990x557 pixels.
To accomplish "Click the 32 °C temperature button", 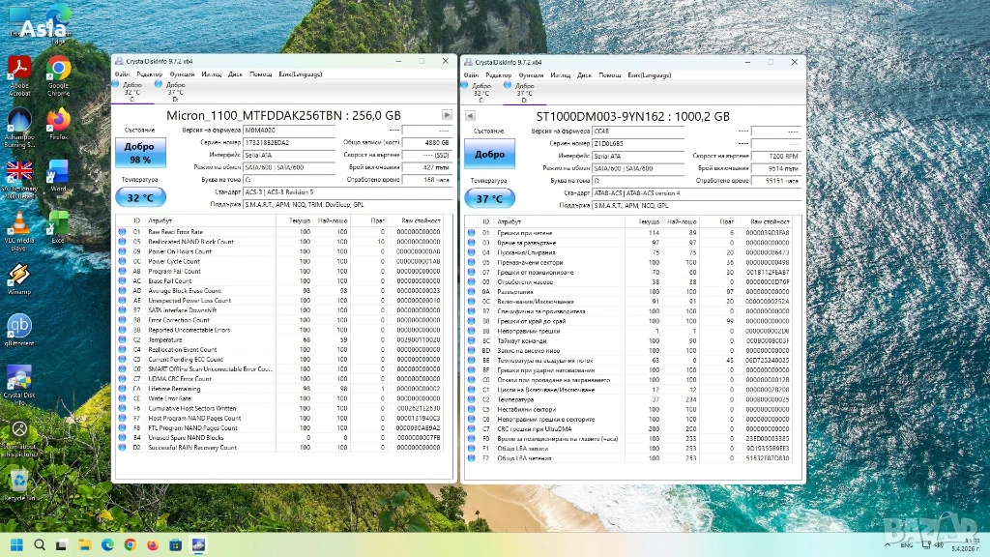I will coord(140,198).
